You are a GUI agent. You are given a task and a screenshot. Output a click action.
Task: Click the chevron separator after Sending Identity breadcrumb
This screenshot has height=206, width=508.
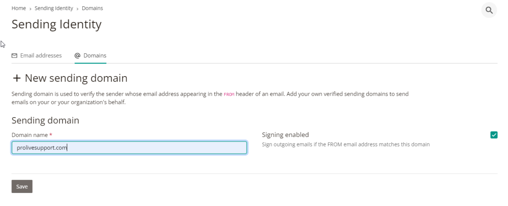(x=77, y=8)
